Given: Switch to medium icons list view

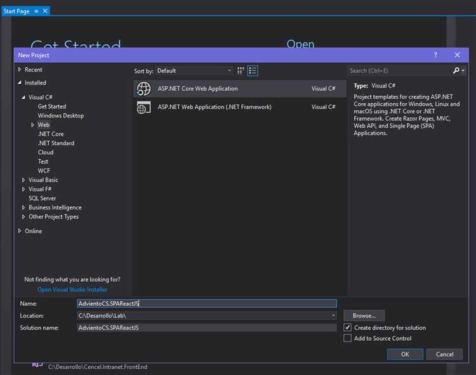Looking at the screenshot, I should (x=253, y=70).
